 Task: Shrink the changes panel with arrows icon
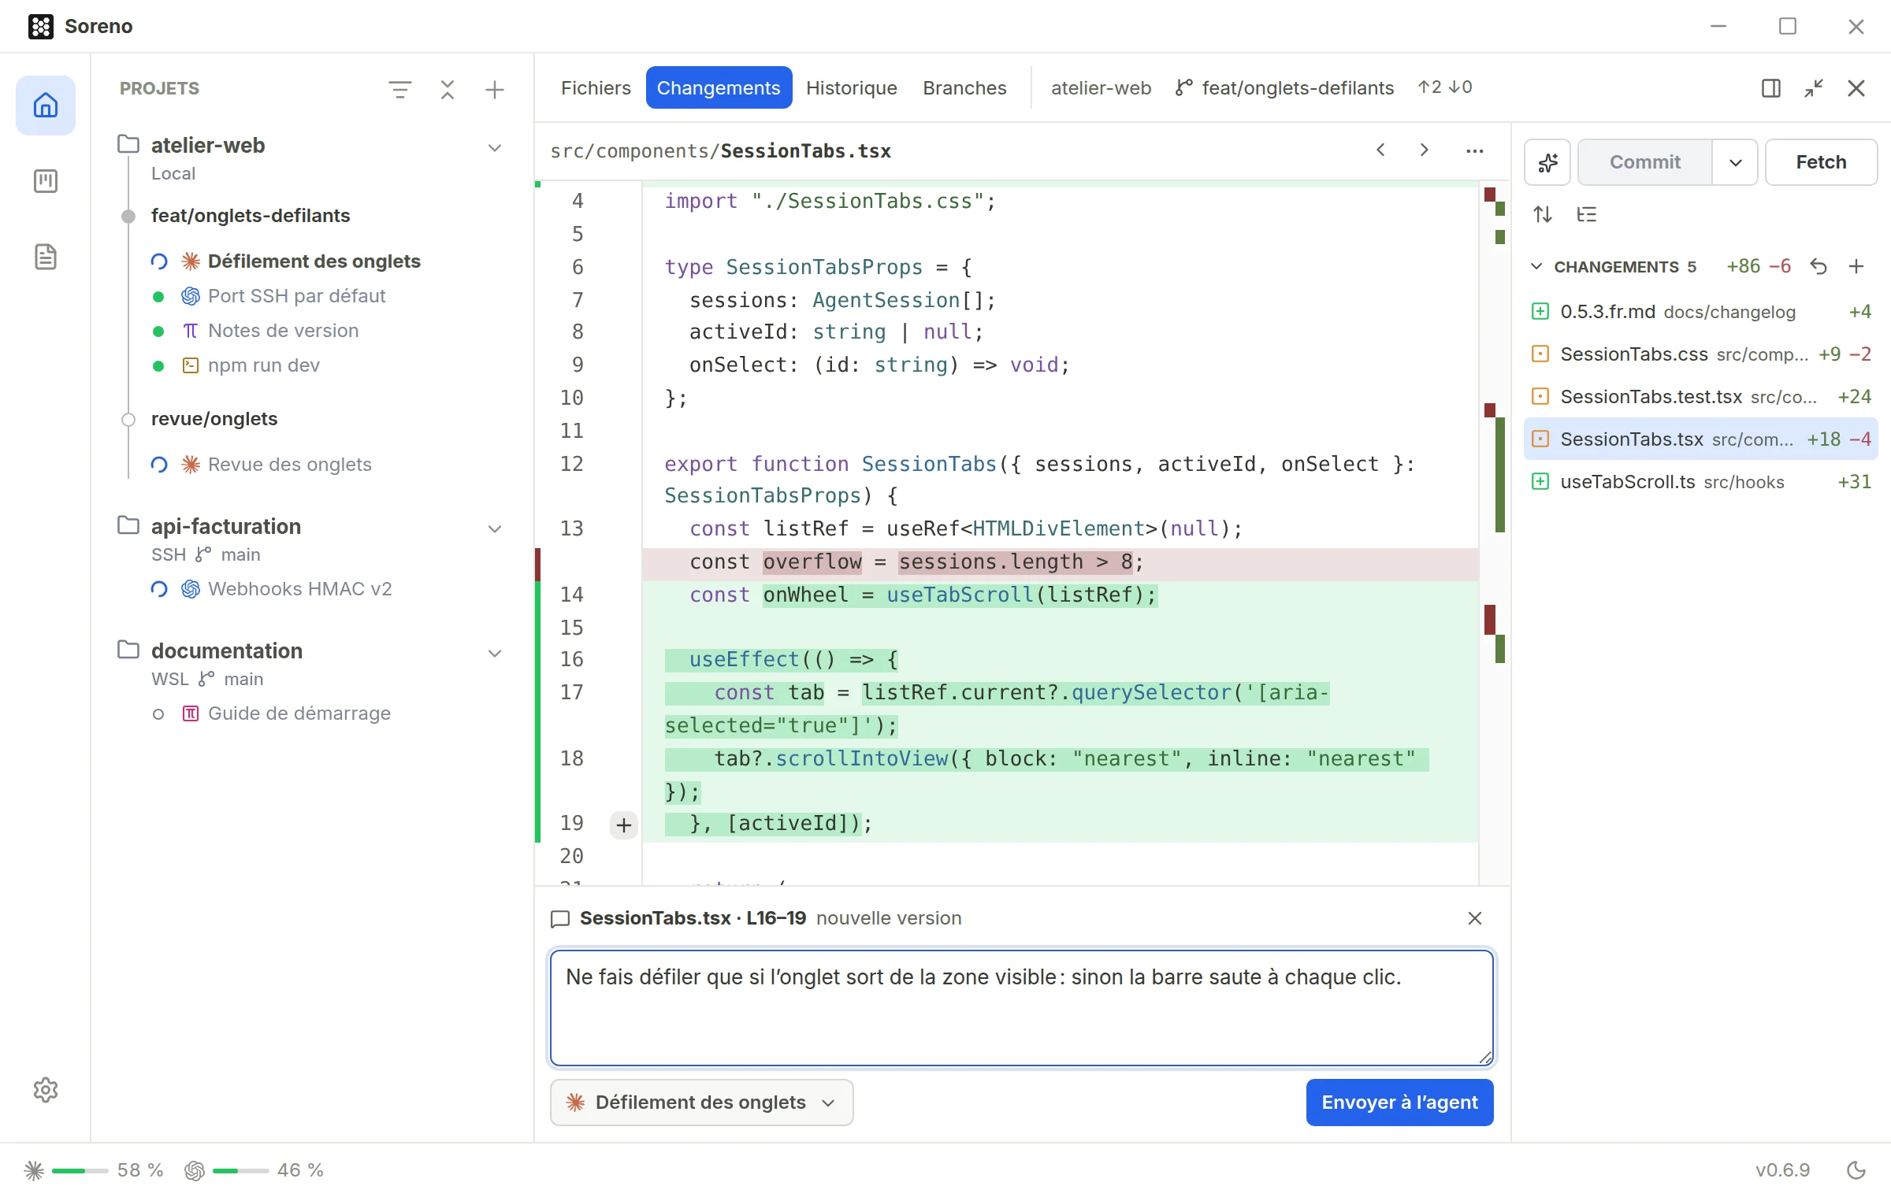pyautogui.click(x=1814, y=87)
